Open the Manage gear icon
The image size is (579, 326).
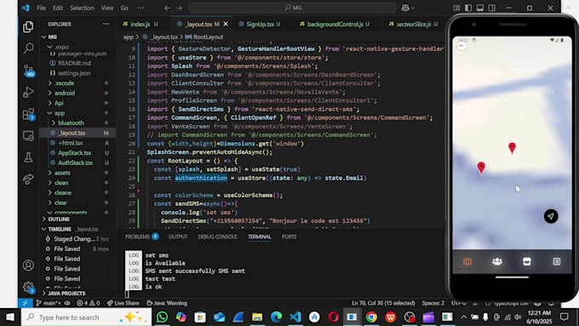click(x=28, y=287)
